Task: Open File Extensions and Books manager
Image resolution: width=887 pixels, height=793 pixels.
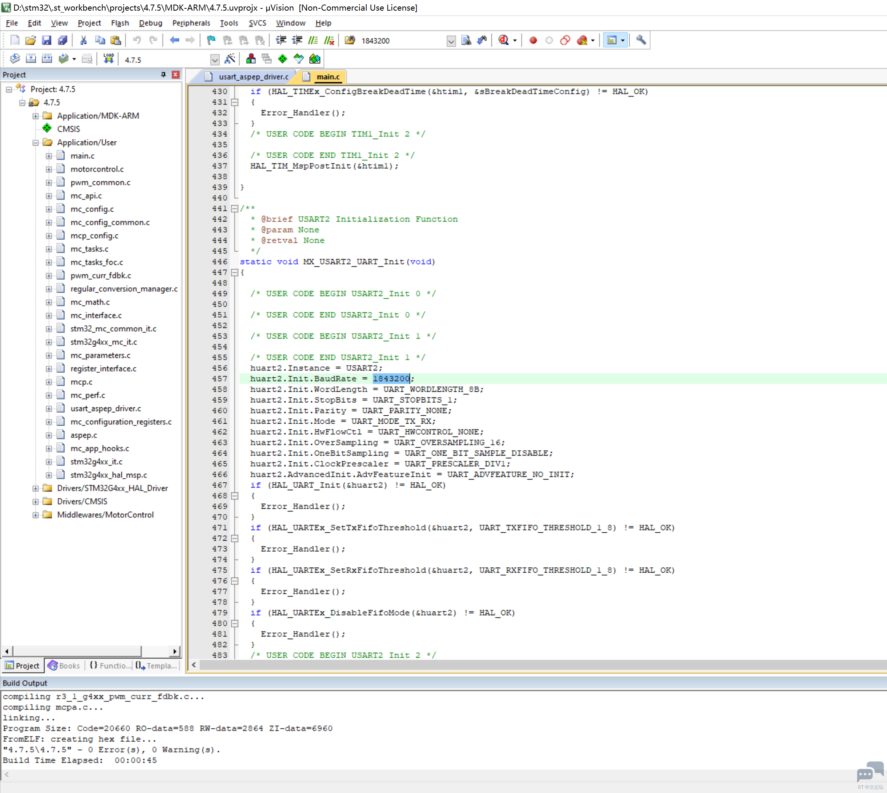Action: click(x=251, y=59)
